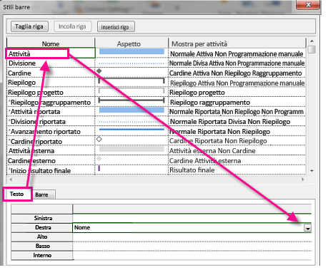Select the *Cardine riportato name cell
Screen dimensions: 328x275
(x=51, y=141)
